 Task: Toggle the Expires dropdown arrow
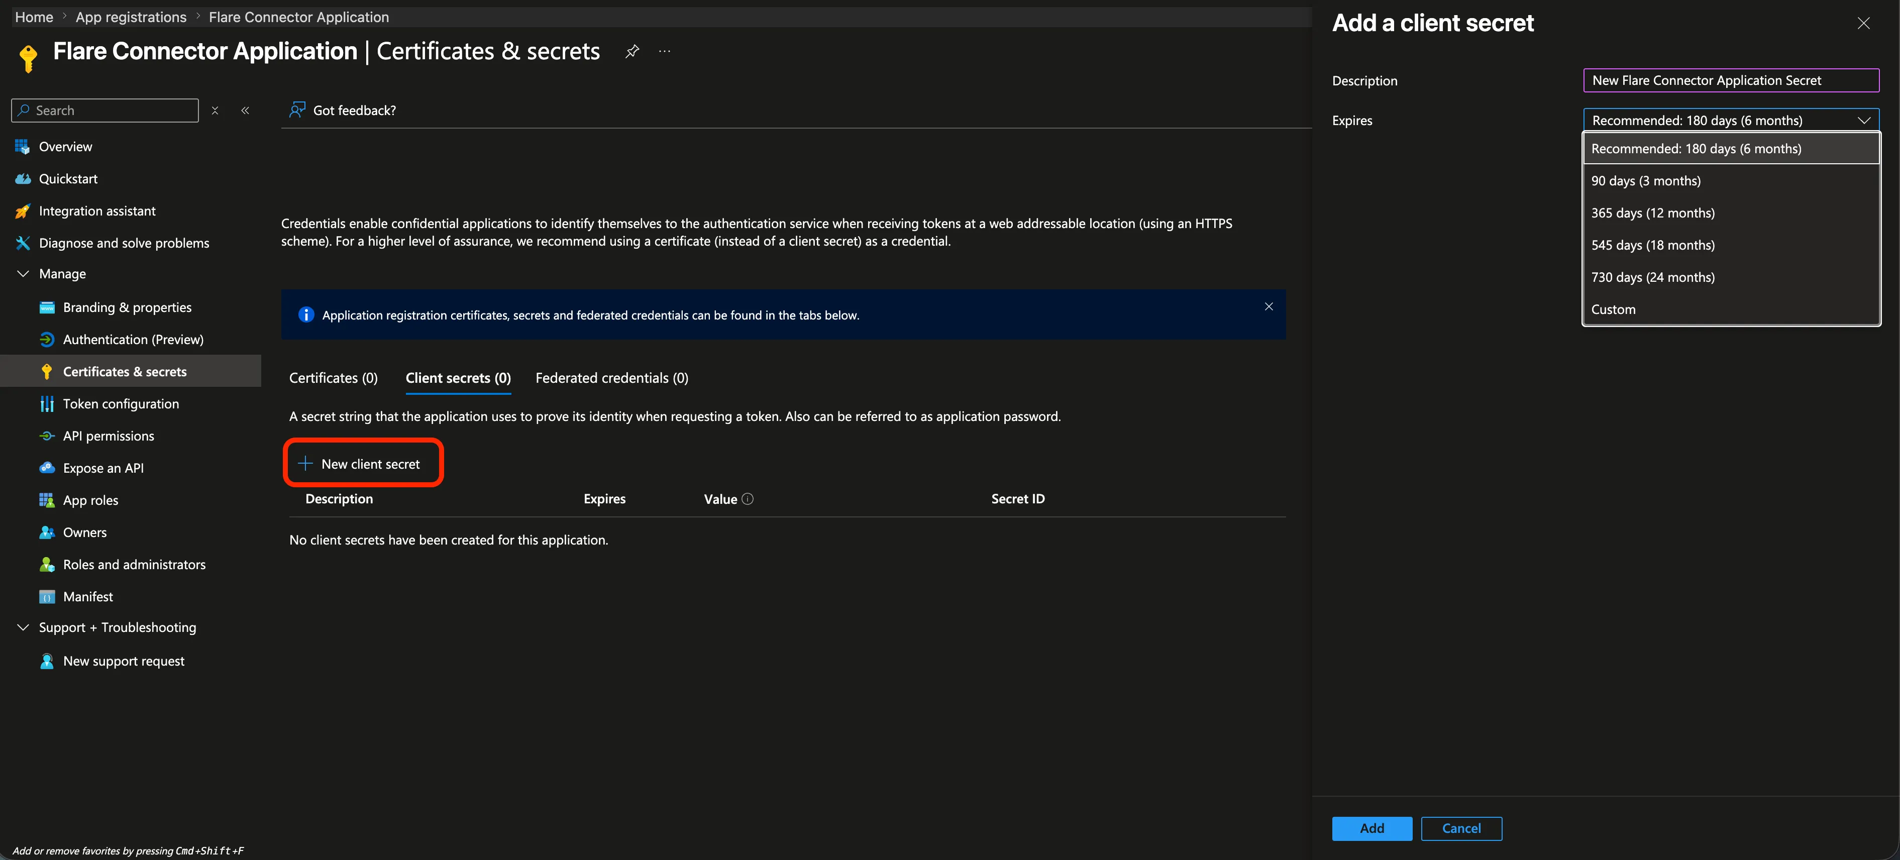click(x=1863, y=120)
